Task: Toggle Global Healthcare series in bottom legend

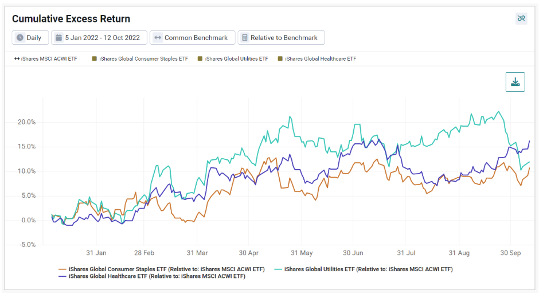Action: coord(151,276)
